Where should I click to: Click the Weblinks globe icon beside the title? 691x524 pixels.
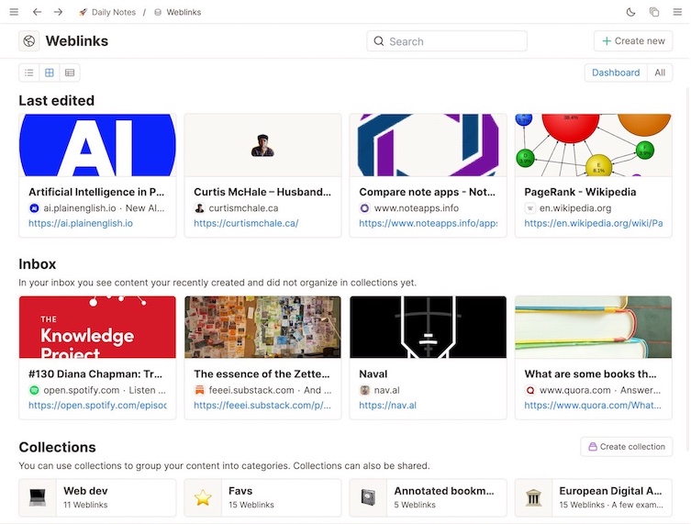coord(29,41)
